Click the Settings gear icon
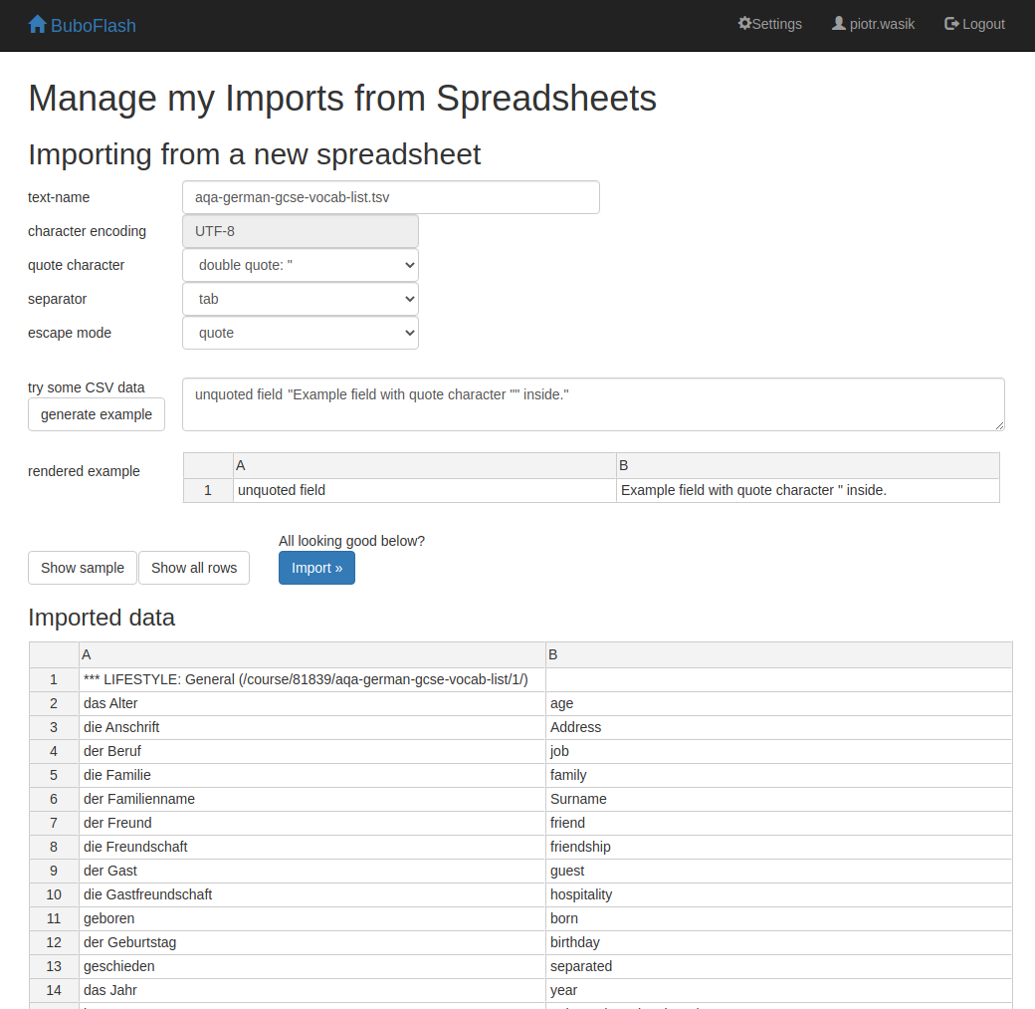The image size is (1035, 1009). [x=744, y=23]
